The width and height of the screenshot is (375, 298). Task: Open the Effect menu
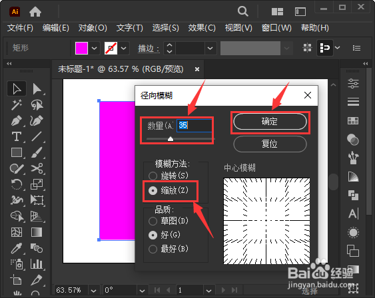pos(202,28)
